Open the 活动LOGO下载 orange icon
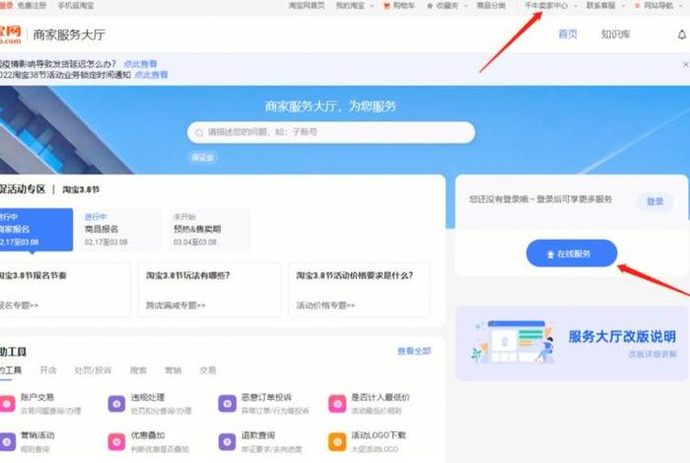The height and width of the screenshot is (463, 690). (x=337, y=441)
